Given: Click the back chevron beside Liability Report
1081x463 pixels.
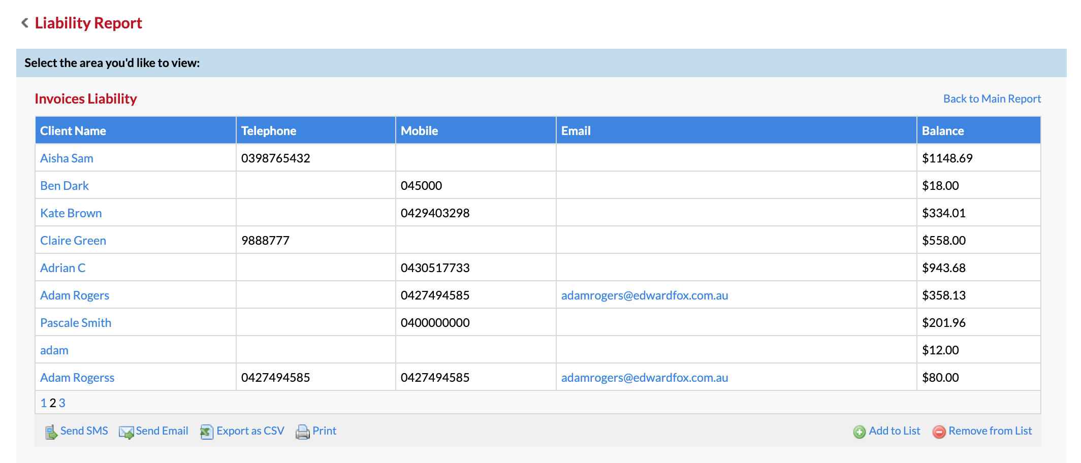Looking at the screenshot, I should tap(24, 23).
